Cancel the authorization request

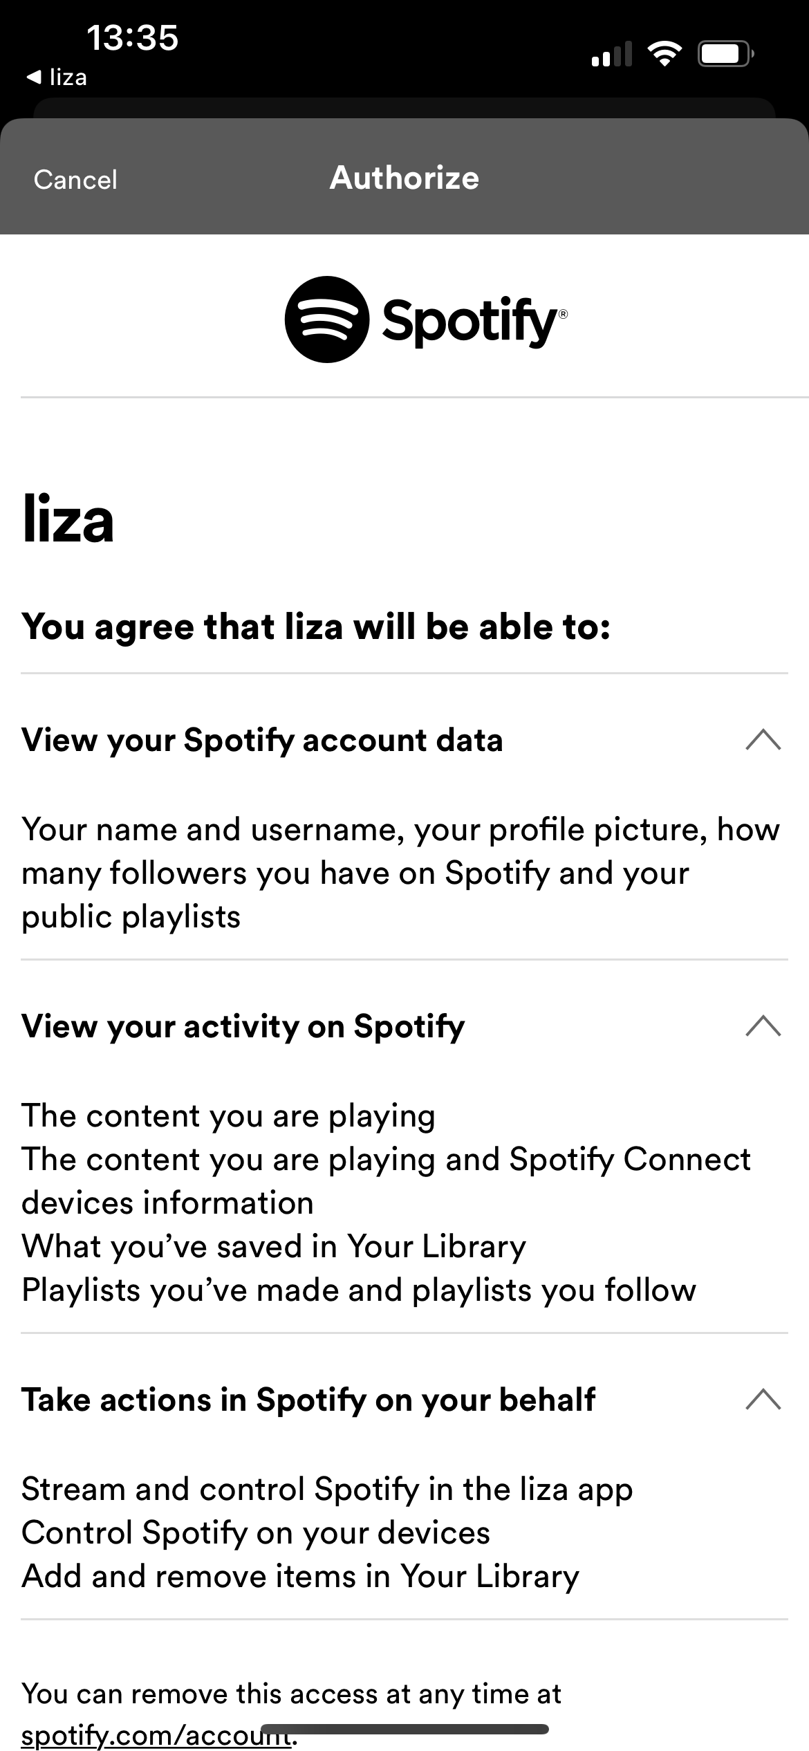tap(75, 180)
